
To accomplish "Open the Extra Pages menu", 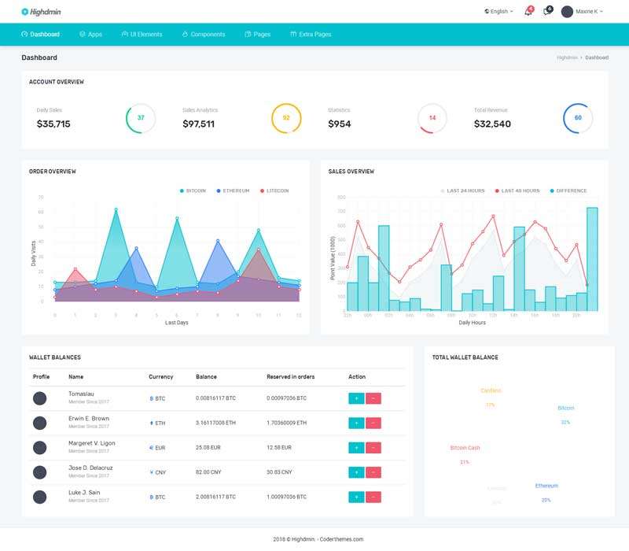I will (311, 35).
